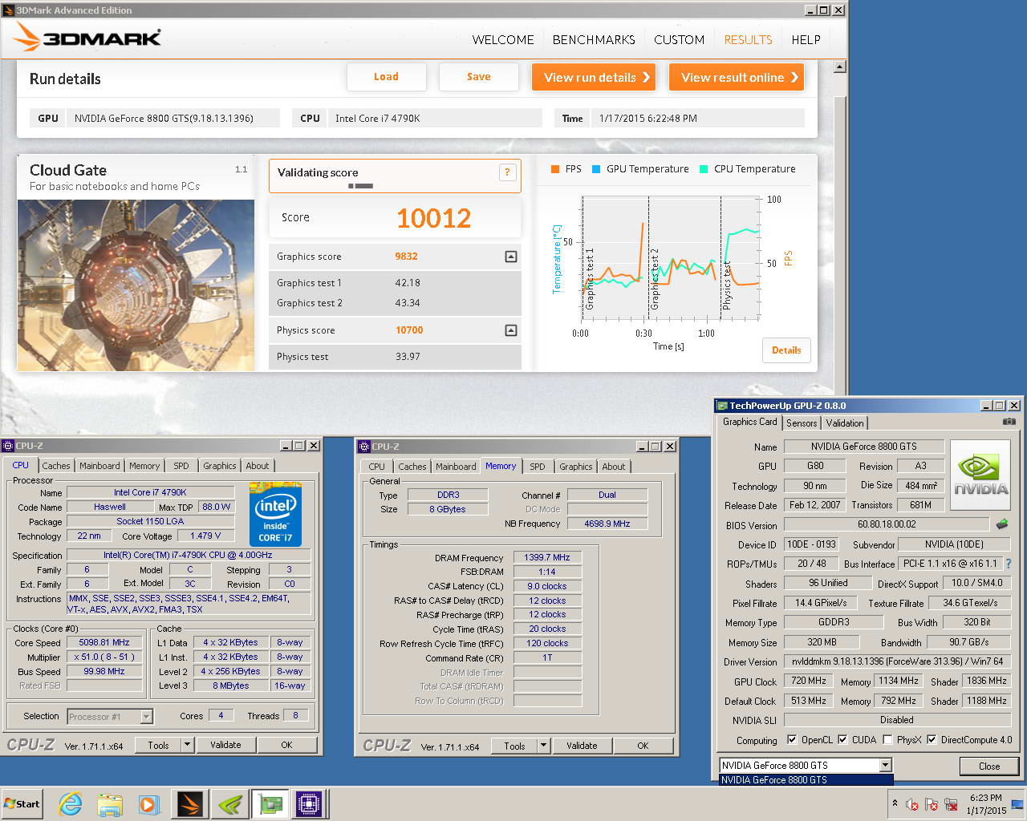Collapse the Physics score section
This screenshot has width=1027, height=821.
pos(511,330)
